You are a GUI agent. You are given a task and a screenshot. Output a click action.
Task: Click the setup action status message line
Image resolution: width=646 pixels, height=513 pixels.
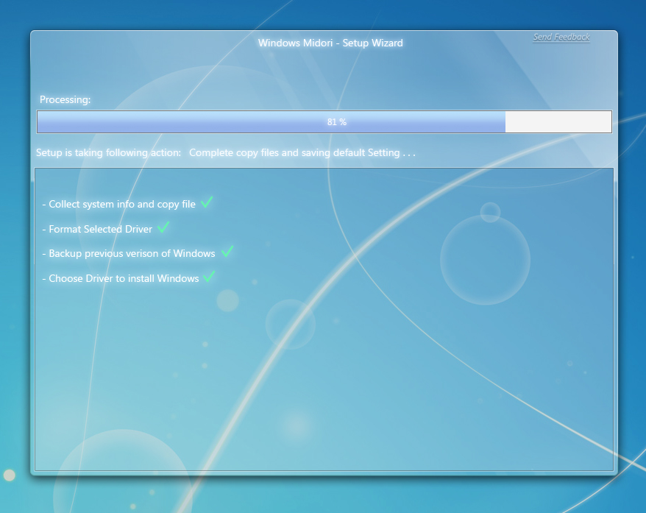click(x=226, y=152)
